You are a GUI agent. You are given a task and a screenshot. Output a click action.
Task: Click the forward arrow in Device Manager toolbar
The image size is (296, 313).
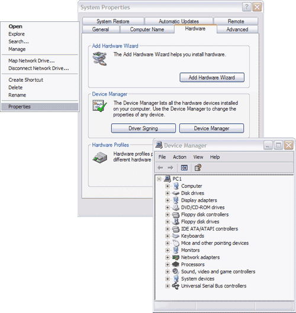click(x=170, y=168)
